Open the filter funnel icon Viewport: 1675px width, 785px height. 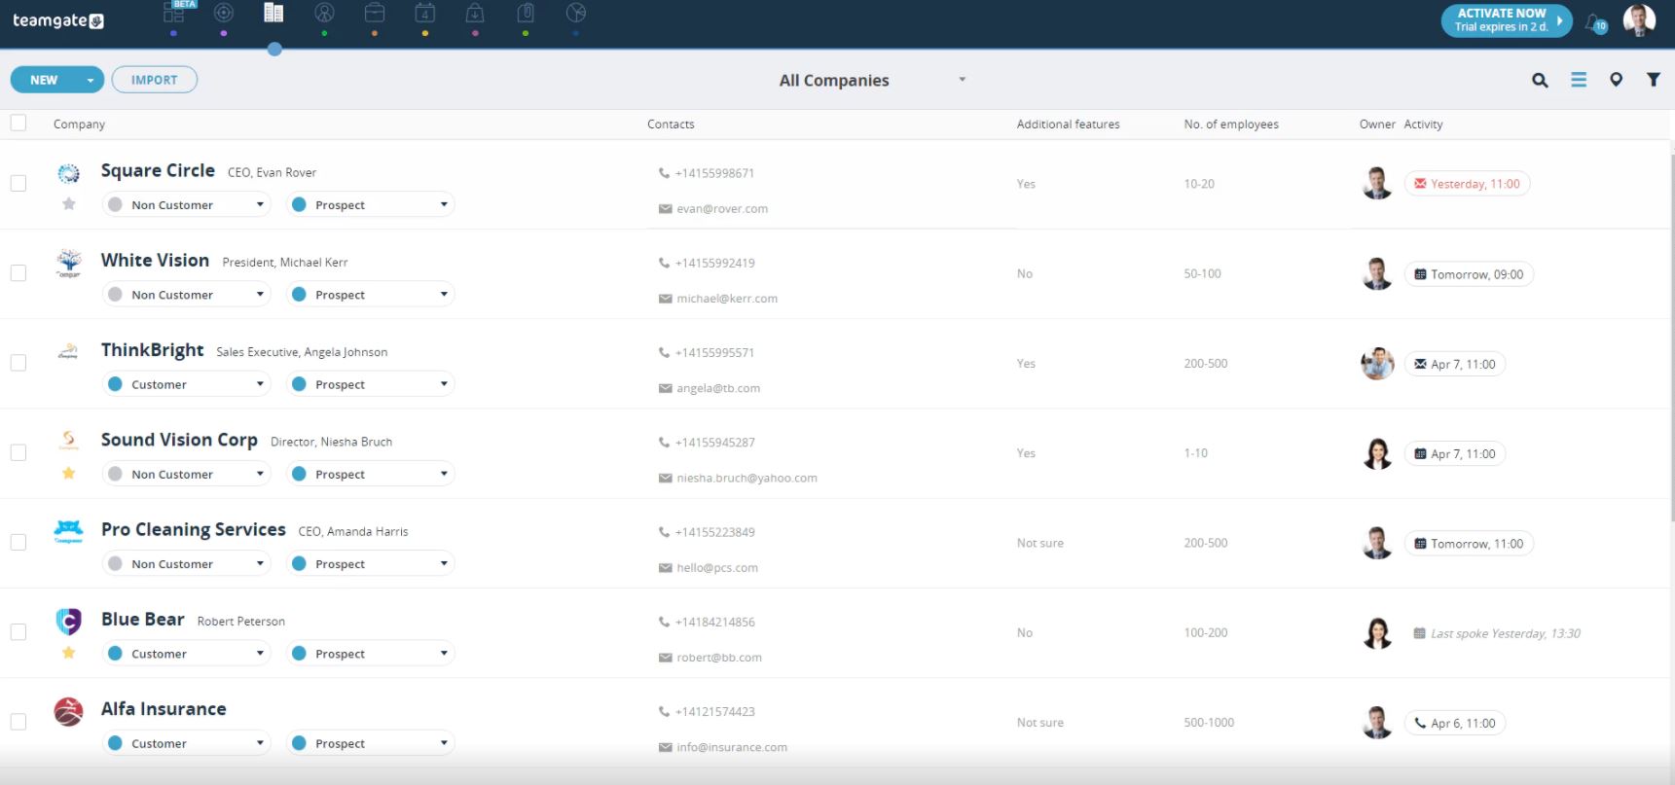[x=1654, y=80]
